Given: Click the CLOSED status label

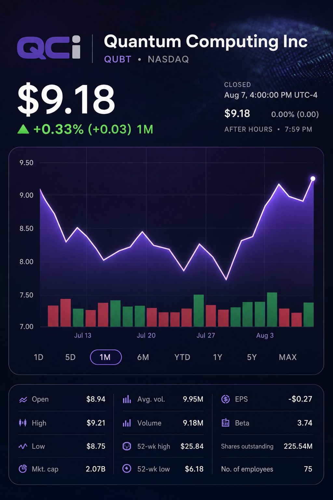Looking at the screenshot, I should tap(237, 85).
